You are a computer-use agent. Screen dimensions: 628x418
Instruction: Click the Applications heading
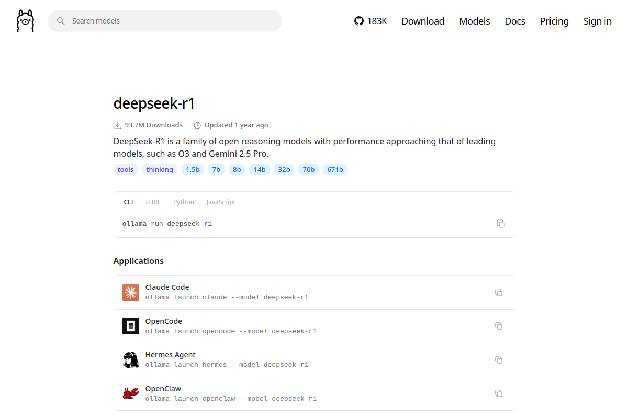pyautogui.click(x=139, y=261)
